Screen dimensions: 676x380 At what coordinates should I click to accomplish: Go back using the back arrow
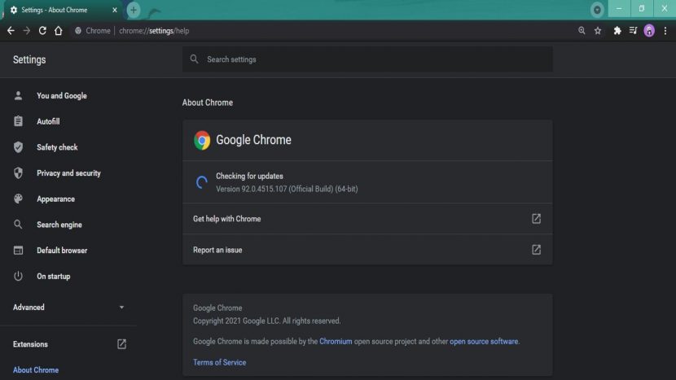[x=11, y=31]
